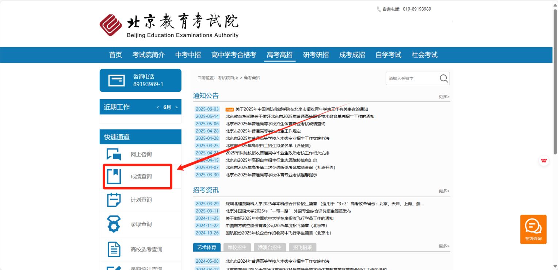Viewport: 558px width, 270px height.
Task: Click 考试院首页 in the breadcrumb
Action: pos(228,78)
